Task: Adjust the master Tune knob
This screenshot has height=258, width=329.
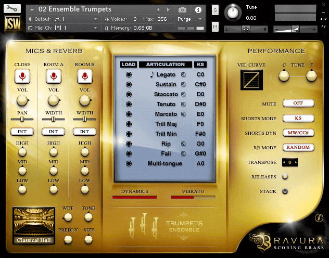Action: click(x=232, y=12)
